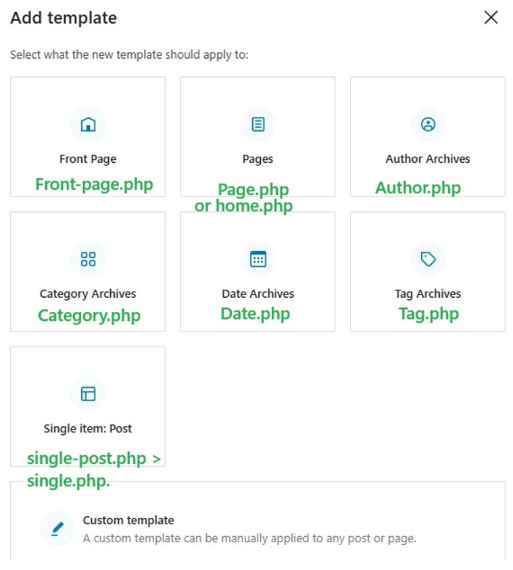The height and width of the screenshot is (570, 513).
Task: Select the Date Archives calendar icon
Action: click(258, 259)
